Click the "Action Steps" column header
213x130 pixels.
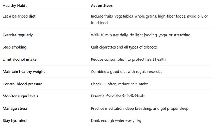coord(102,5)
